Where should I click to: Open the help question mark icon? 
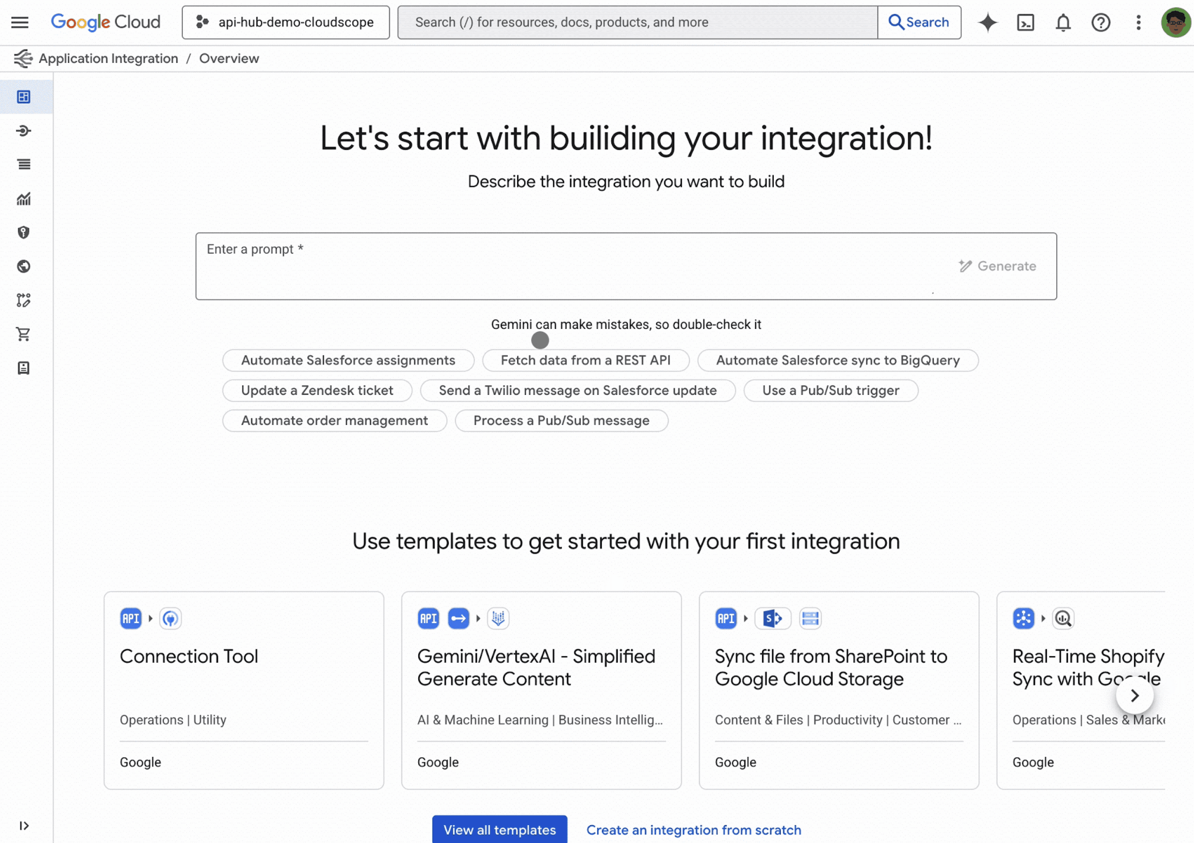pyautogui.click(x=1100, y=22)
